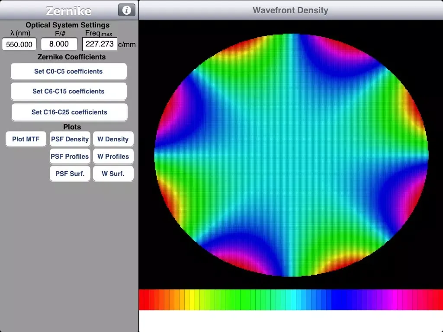
Task: Display the W Density plot
Action: (x=113, y=139)
